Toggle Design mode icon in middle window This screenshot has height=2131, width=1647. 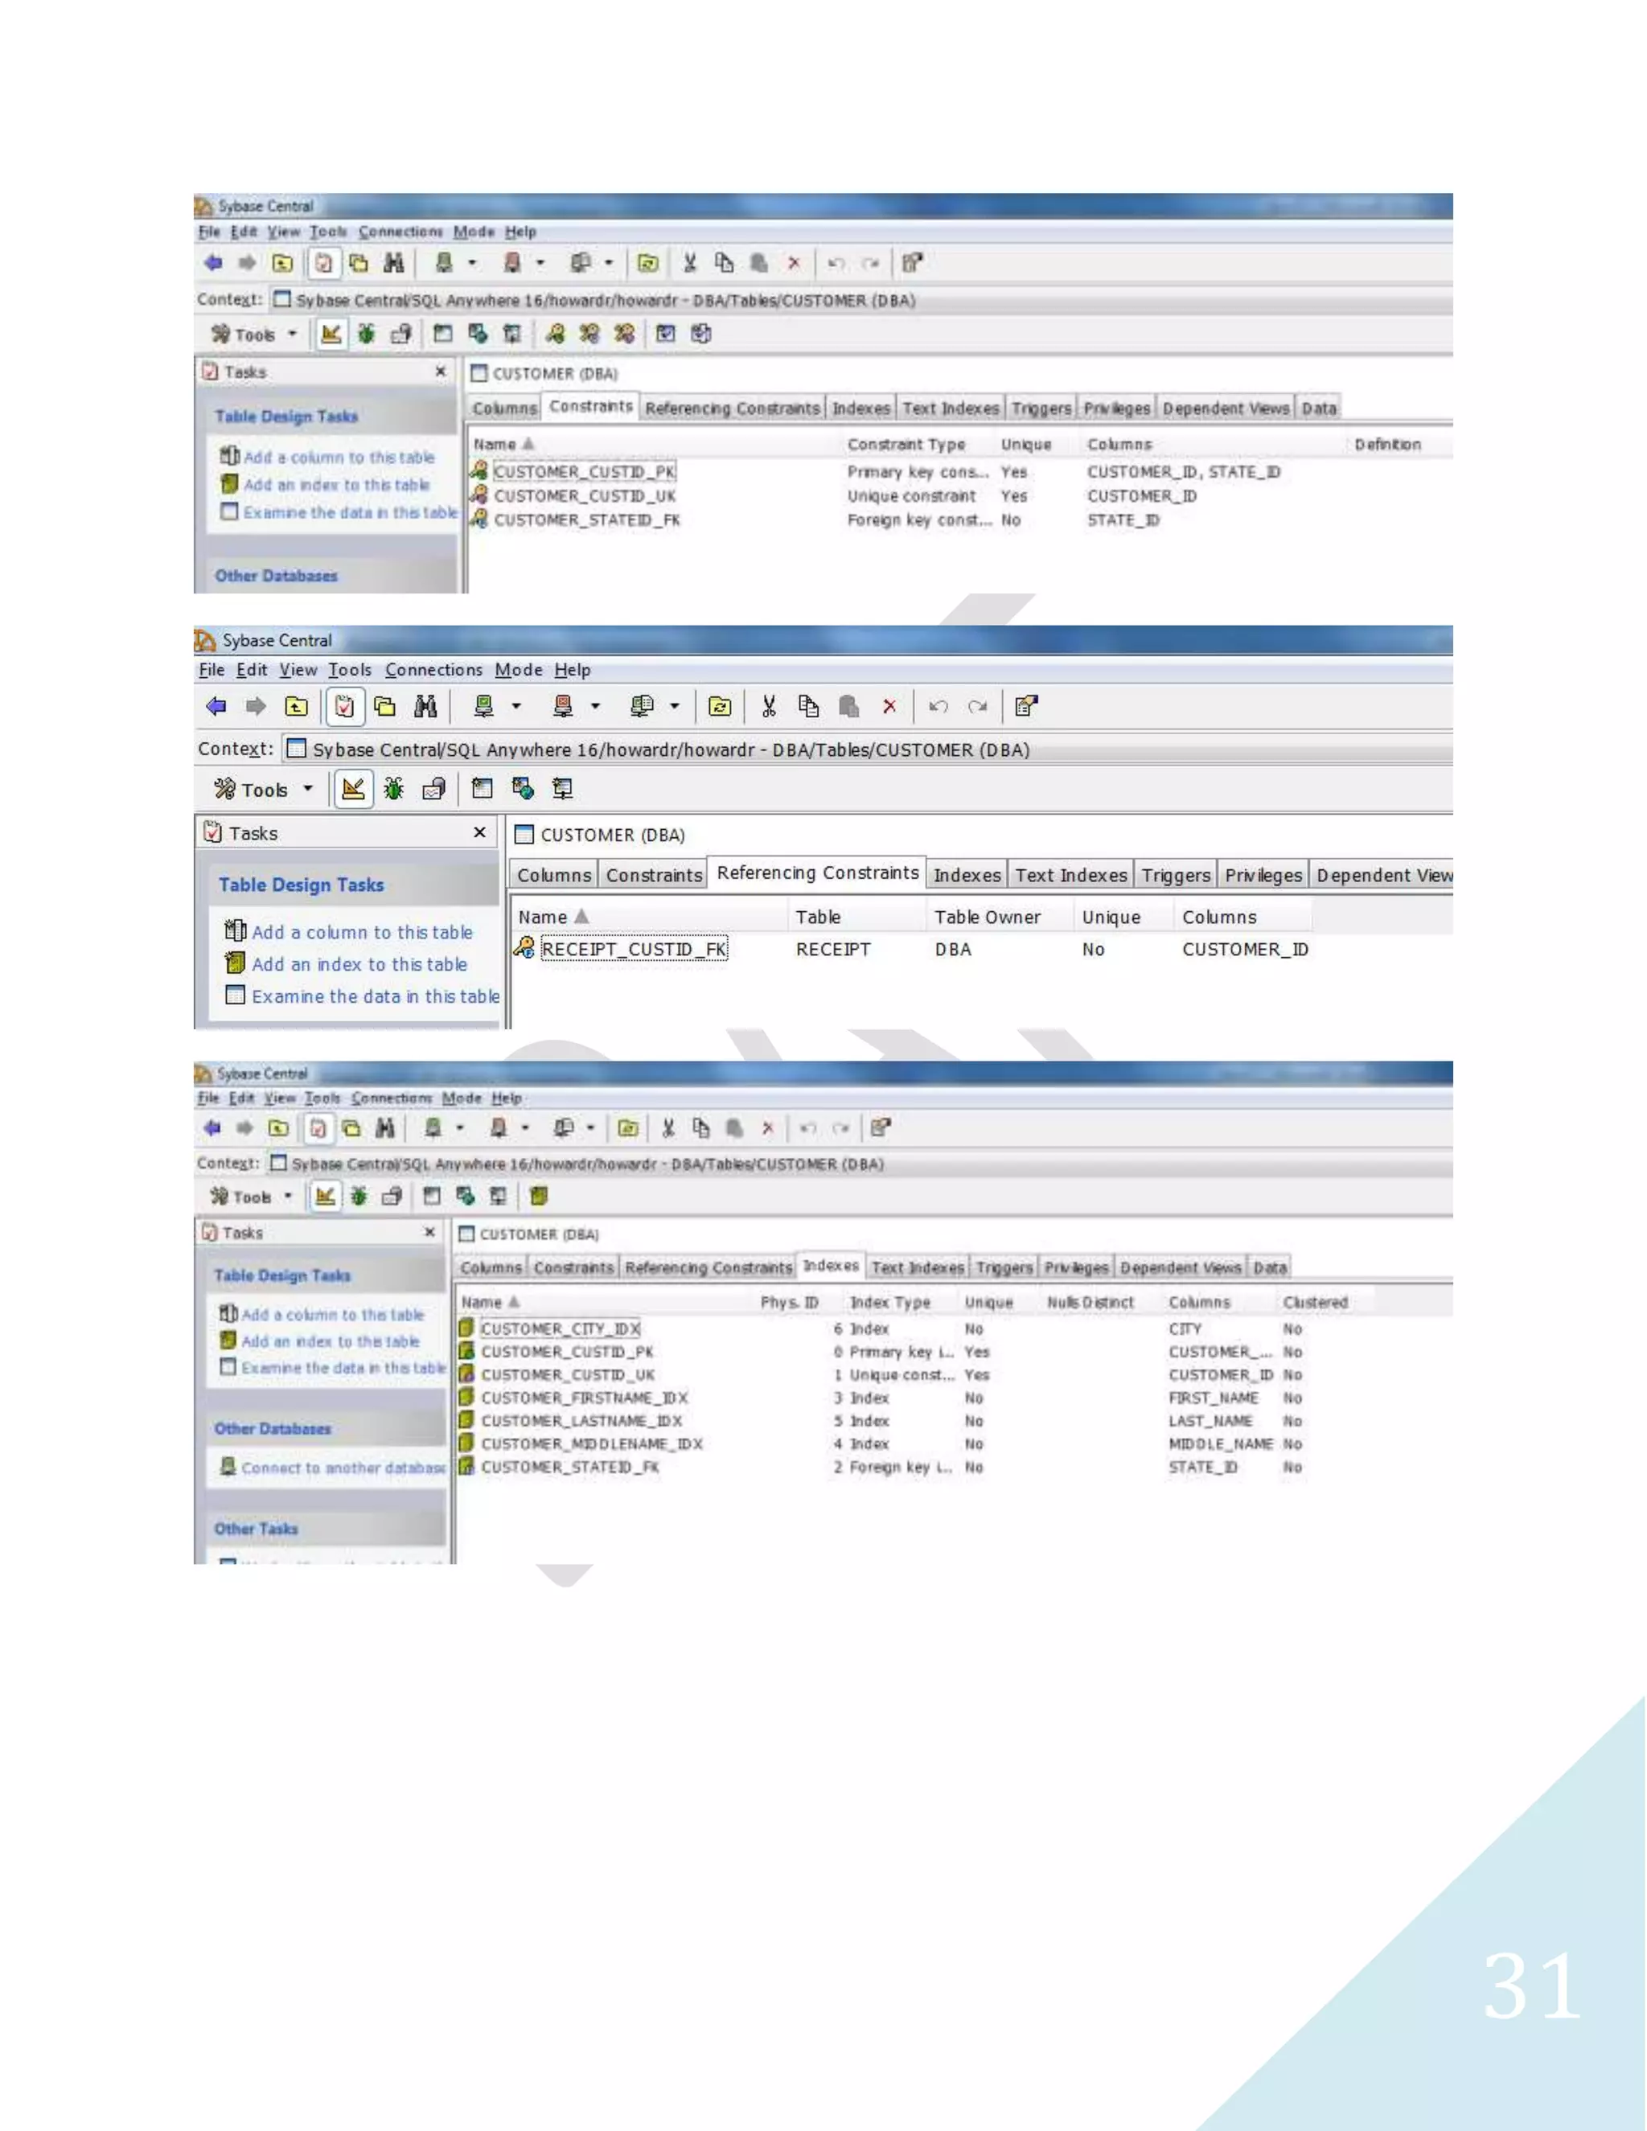tap(353, 788)
